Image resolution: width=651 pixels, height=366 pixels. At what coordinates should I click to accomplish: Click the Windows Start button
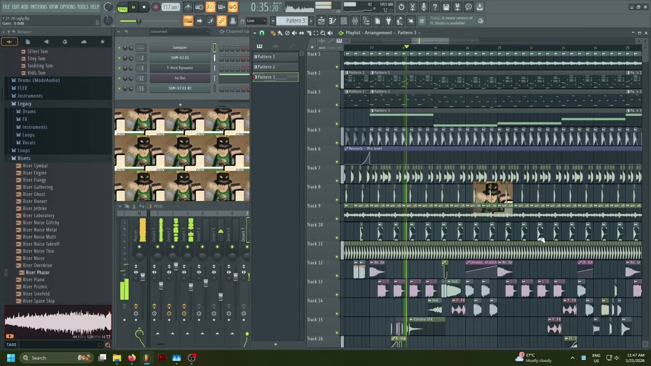point(11,358)
